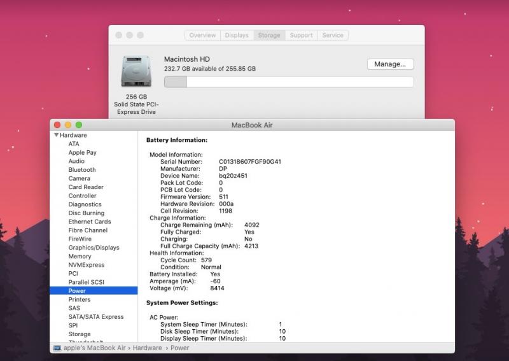The height and width of the screenshot is (361, 509).
Task: Open the Support tab
Action: [301, 35]
